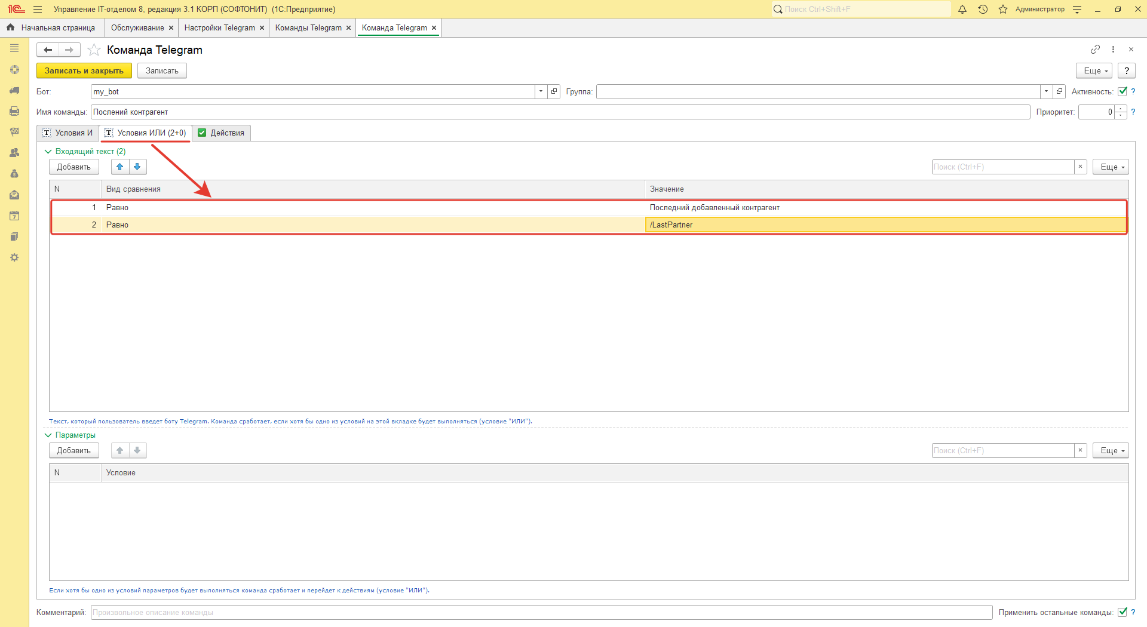Screen dimensions: 1147x627
Task: Open the main menu hamburger icon
Action: point(38,9)
